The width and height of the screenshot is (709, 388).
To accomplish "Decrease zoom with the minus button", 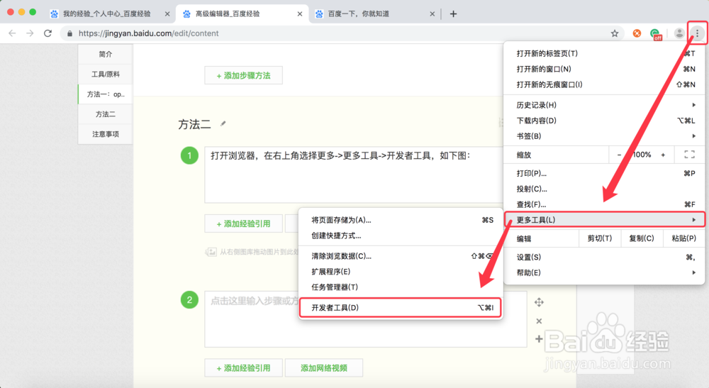I will [619, 155].
